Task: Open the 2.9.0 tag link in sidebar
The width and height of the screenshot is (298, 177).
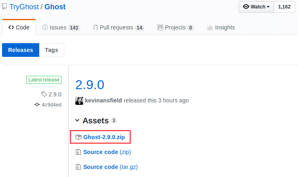Action: 55,94
